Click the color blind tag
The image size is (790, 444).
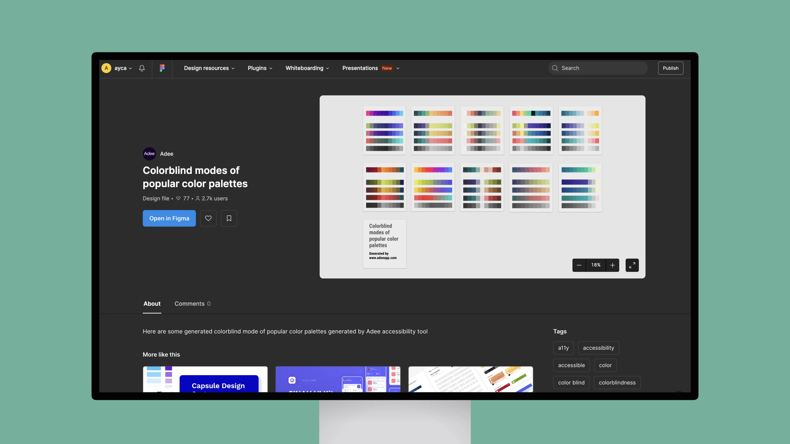point(571,383)
